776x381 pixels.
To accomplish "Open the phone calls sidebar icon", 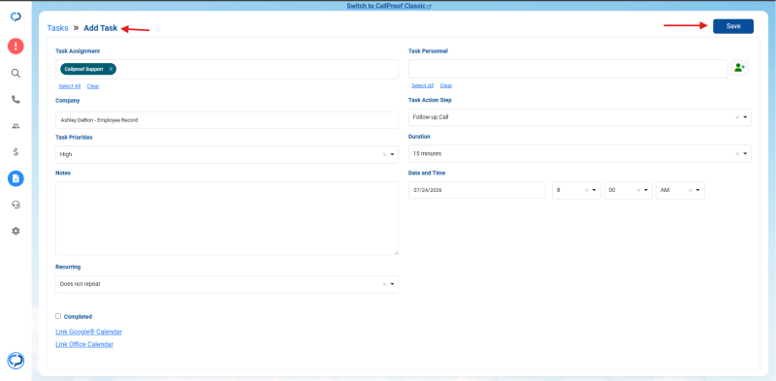I will 16,100.
